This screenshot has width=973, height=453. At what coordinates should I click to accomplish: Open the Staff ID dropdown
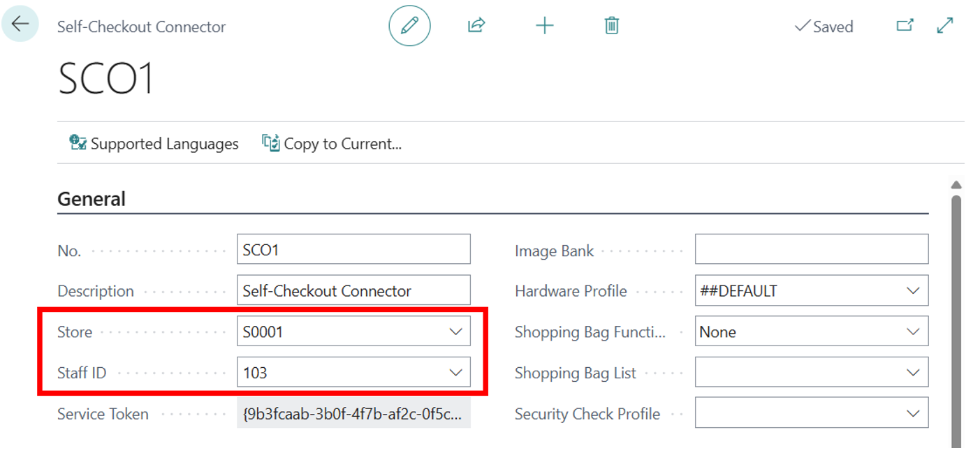(x=455, y=373)
